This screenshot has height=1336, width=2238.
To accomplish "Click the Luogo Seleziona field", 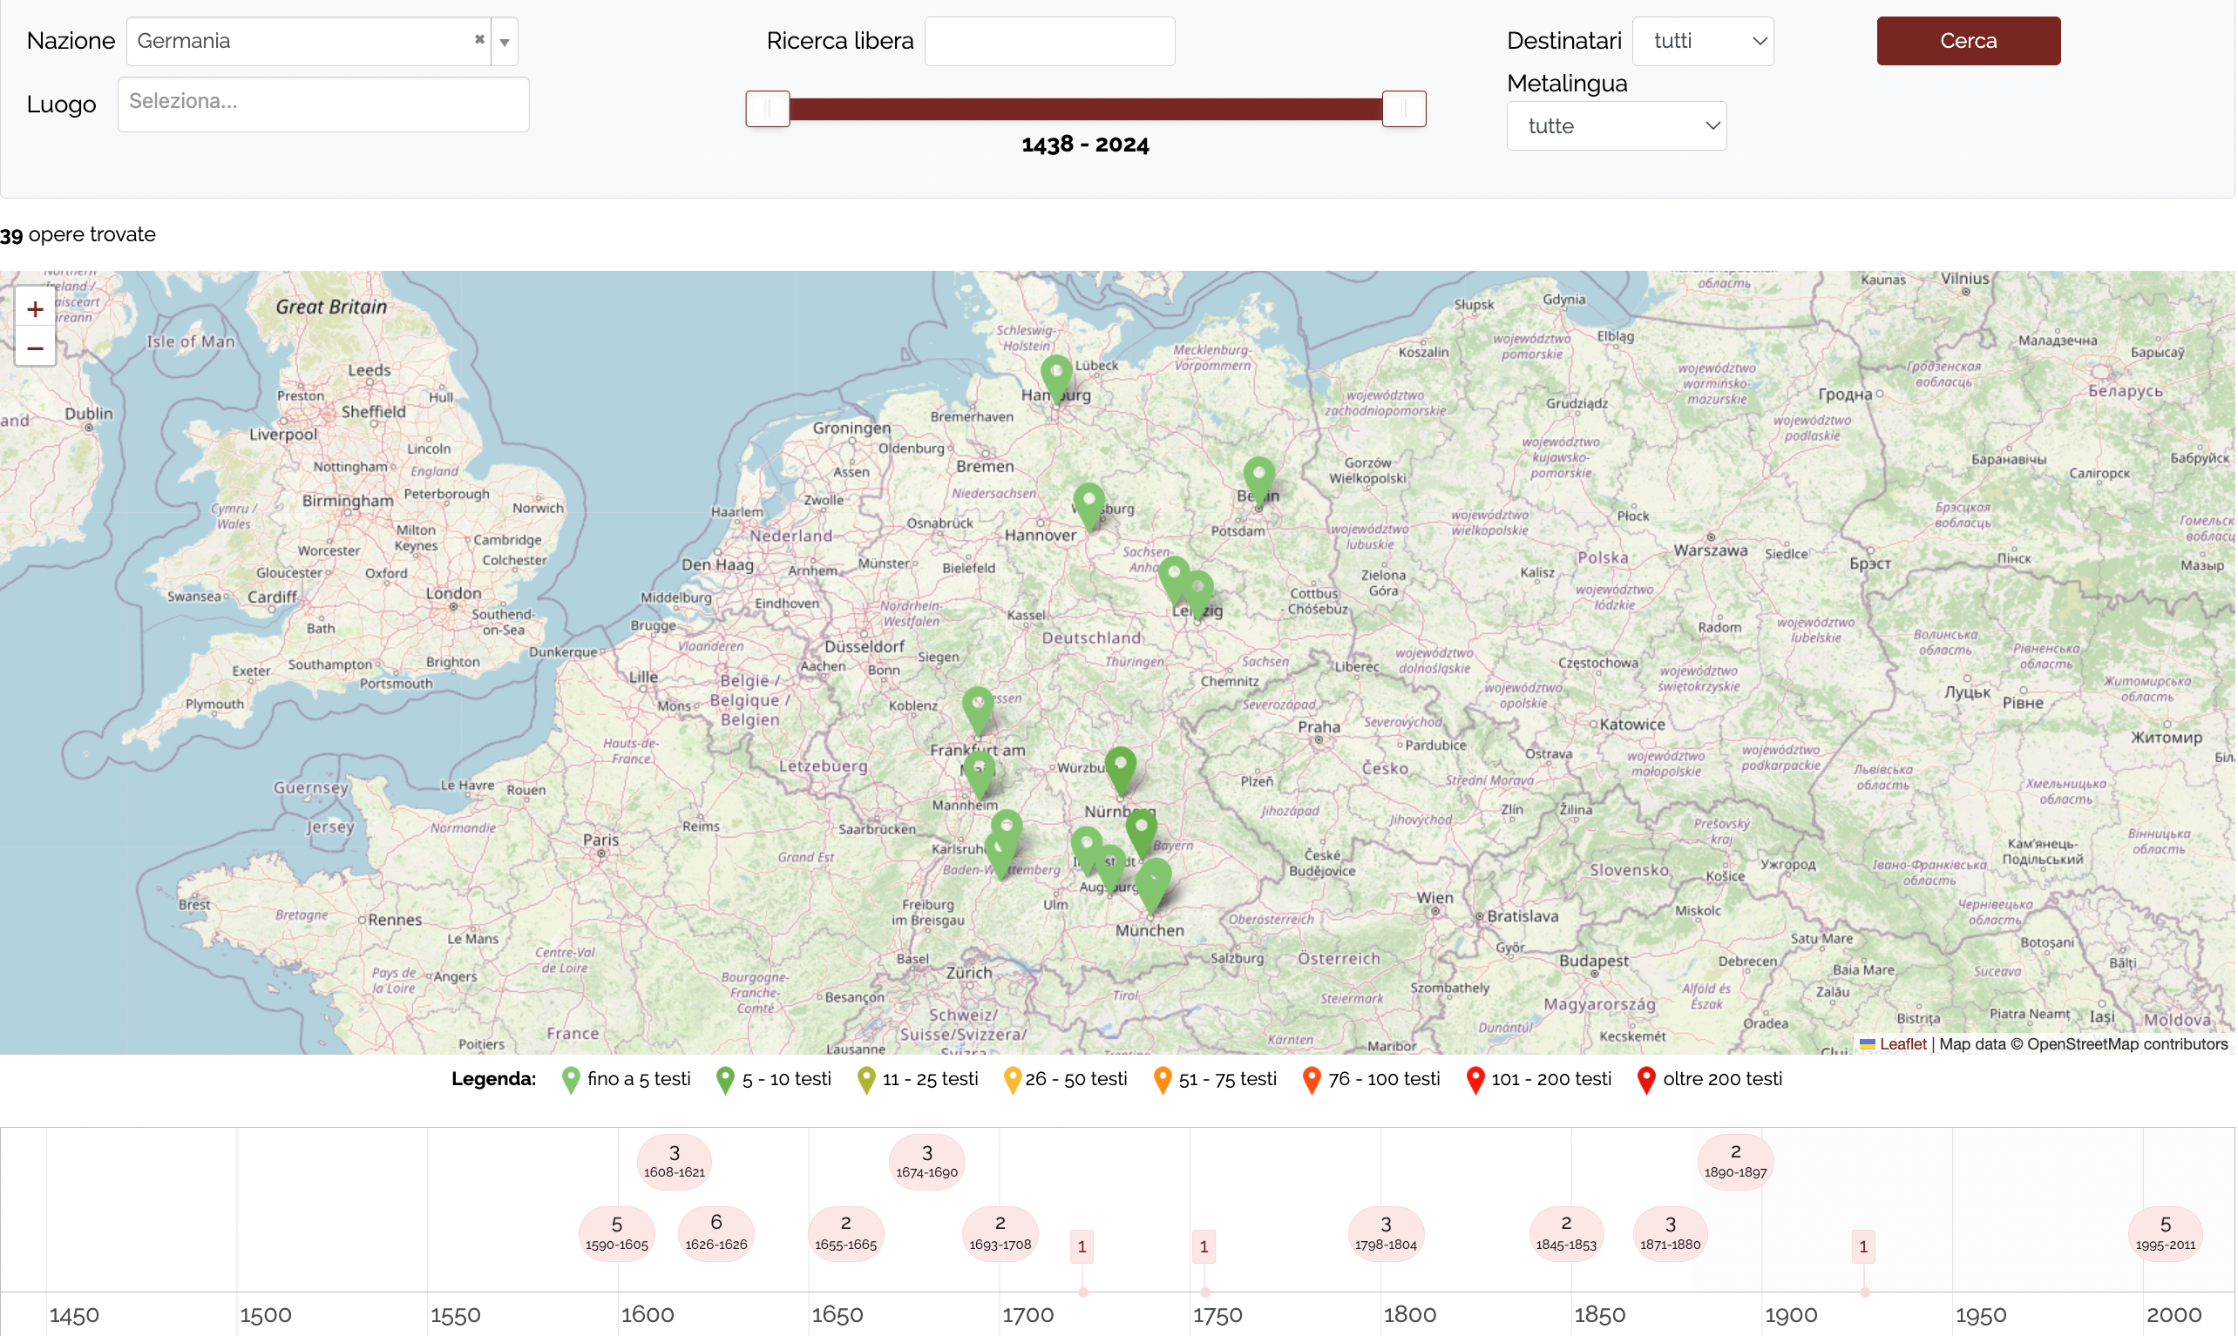I will click(x=323, y=105).
